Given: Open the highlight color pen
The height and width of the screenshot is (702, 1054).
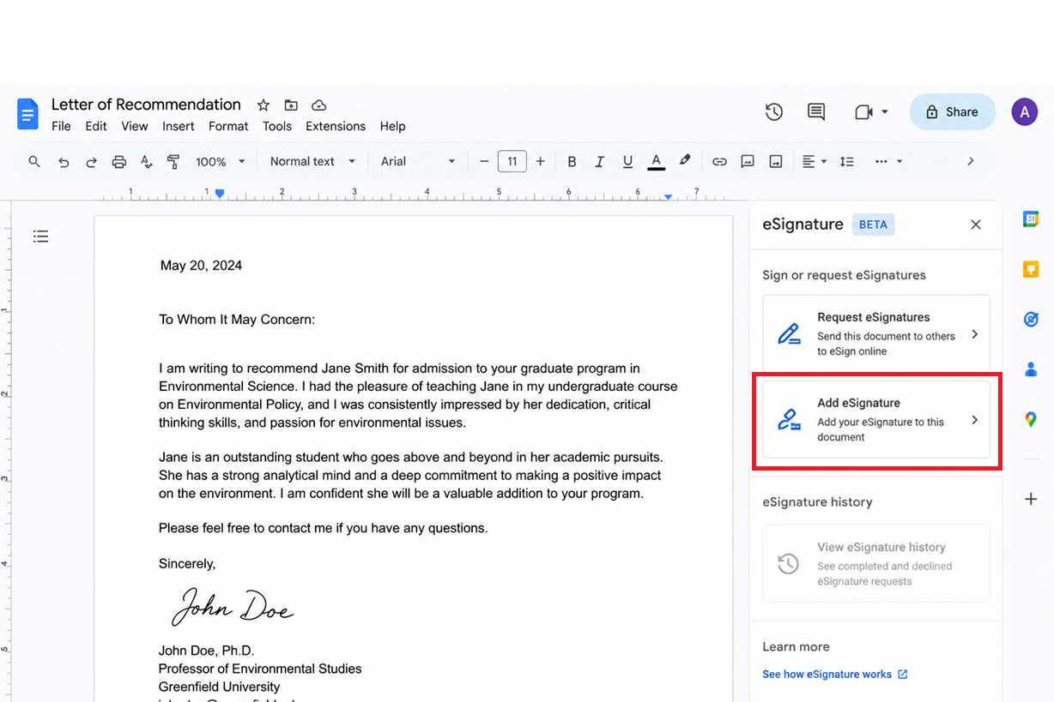Looking at the screenshot, I should [685, 160].
